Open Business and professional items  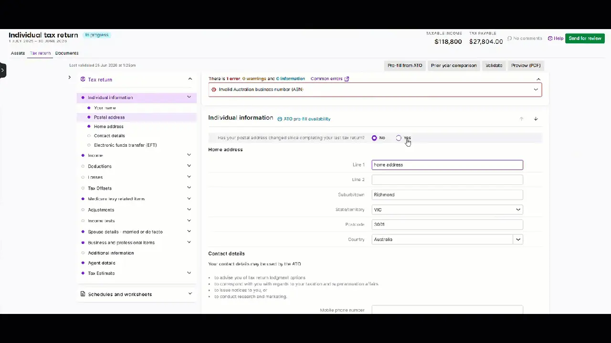[x=121, y=242]
